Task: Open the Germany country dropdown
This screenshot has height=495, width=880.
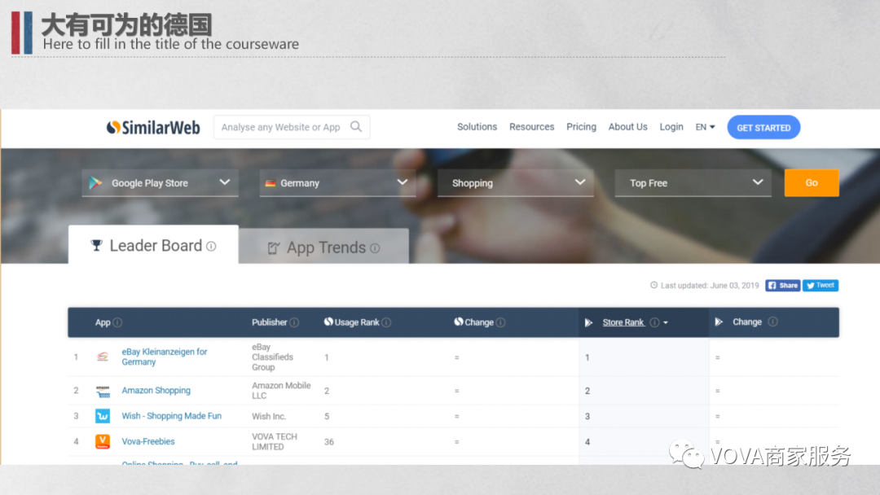Action: [x=338, y=182]
